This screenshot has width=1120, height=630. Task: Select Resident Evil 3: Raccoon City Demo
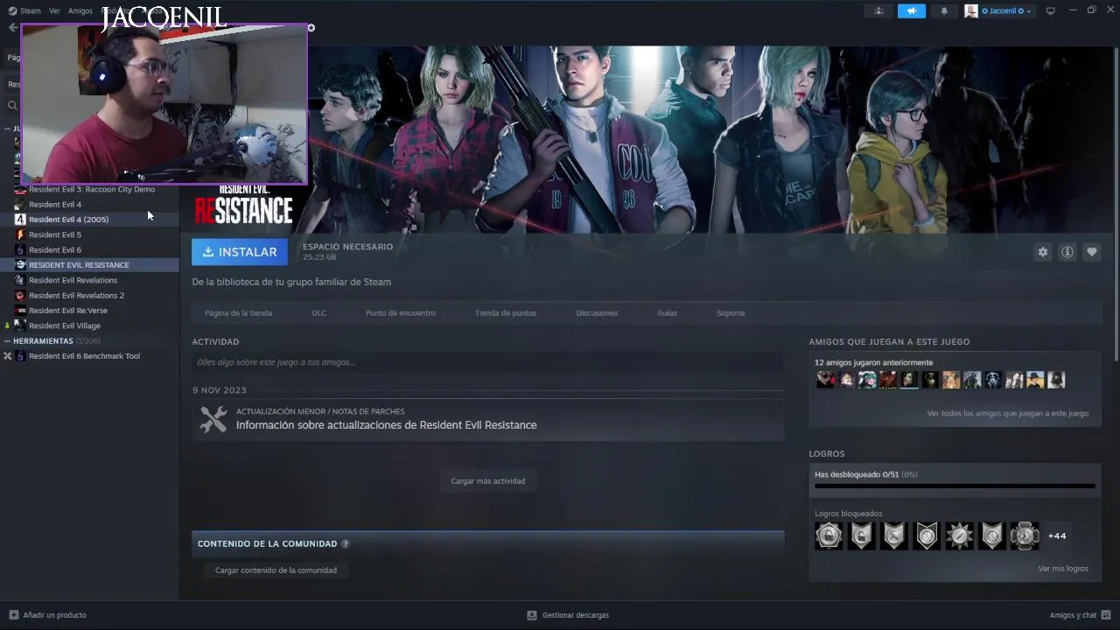[x=91, y=189]
